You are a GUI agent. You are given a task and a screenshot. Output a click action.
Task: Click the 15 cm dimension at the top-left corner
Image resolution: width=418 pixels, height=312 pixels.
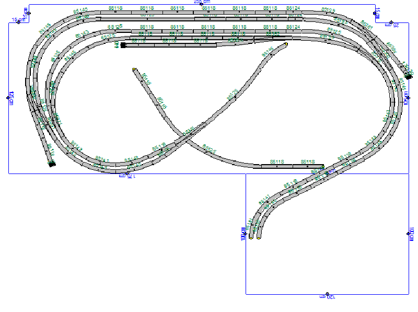pos(17,21)
